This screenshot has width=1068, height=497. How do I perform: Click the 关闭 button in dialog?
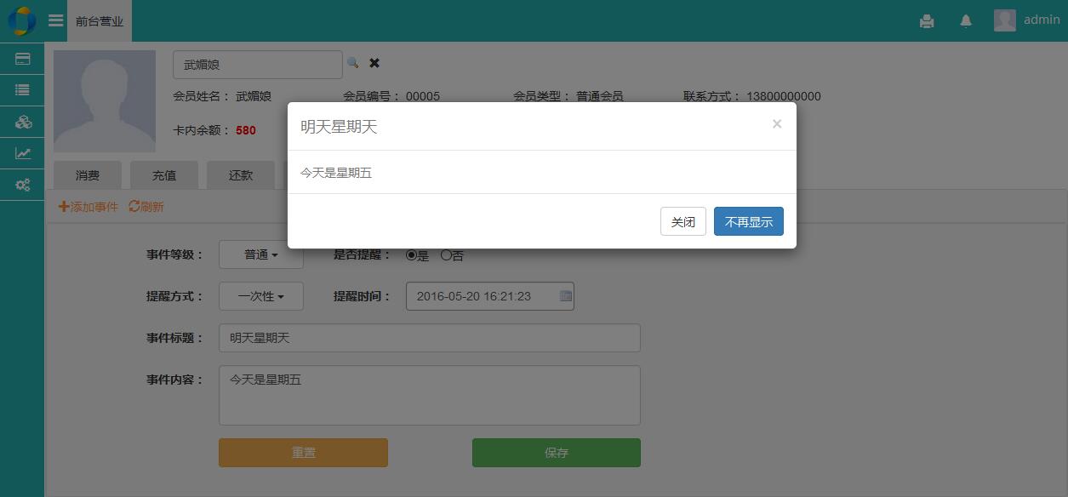682,222
